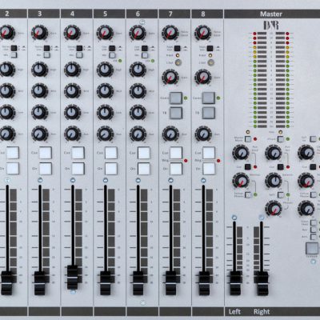320x320 pixels.
Task: Click the channel 3 fader cap
Action: pyautogui.click(x=40, y=283)
